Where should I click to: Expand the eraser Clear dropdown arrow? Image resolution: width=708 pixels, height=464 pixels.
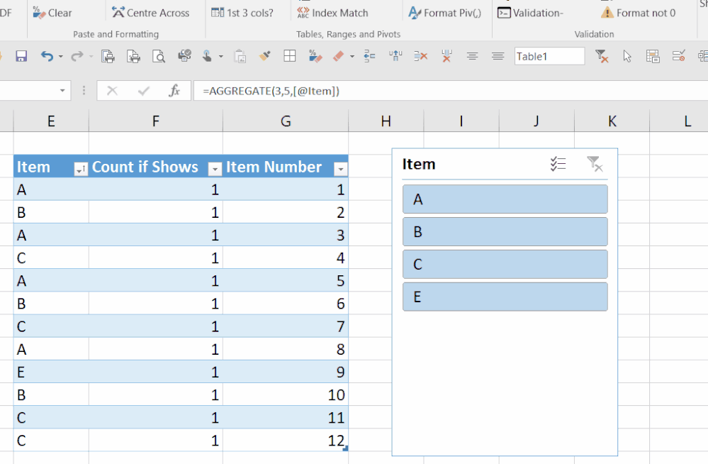(x=352, y=57)
